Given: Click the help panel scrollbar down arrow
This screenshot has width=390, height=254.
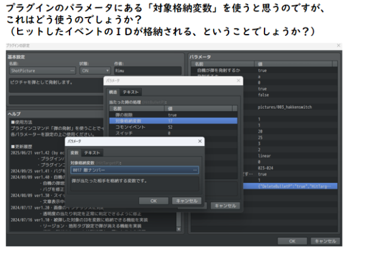Looking at the screenshot, I should 179,229.
